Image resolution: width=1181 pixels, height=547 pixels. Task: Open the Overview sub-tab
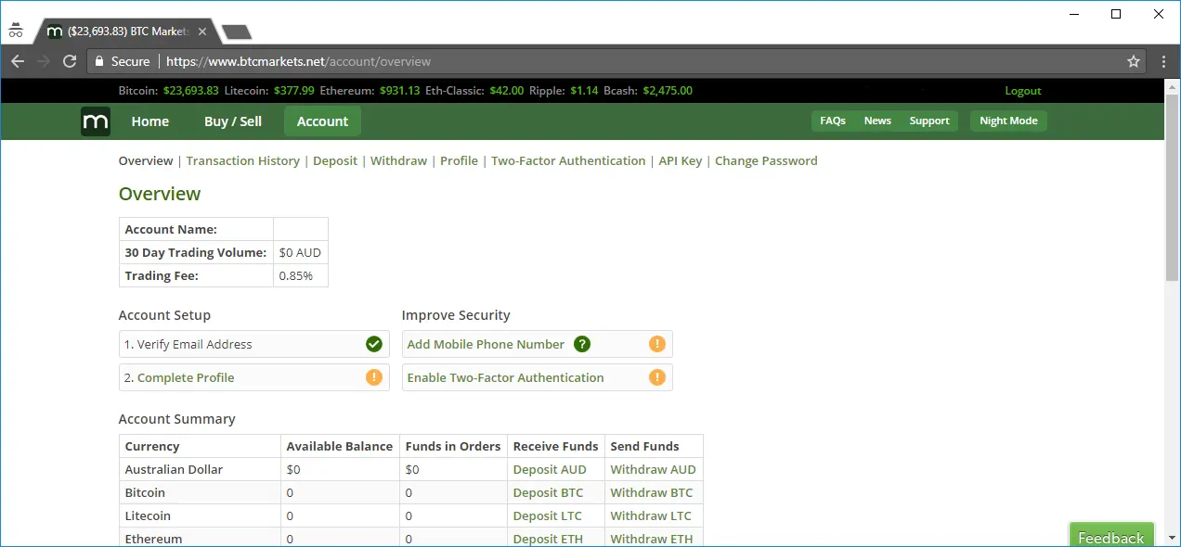click(146, 160)
